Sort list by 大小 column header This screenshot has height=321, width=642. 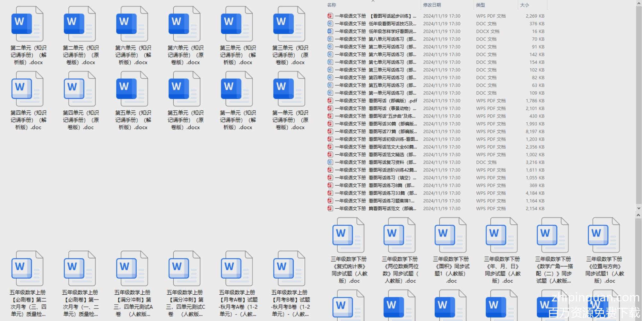click(x=525, y=5)
